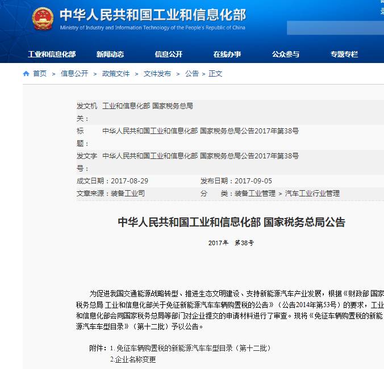This screenshot has height=369, width=384.
Task: Click the 装备工业管理 category text
Action: [255, 194]
